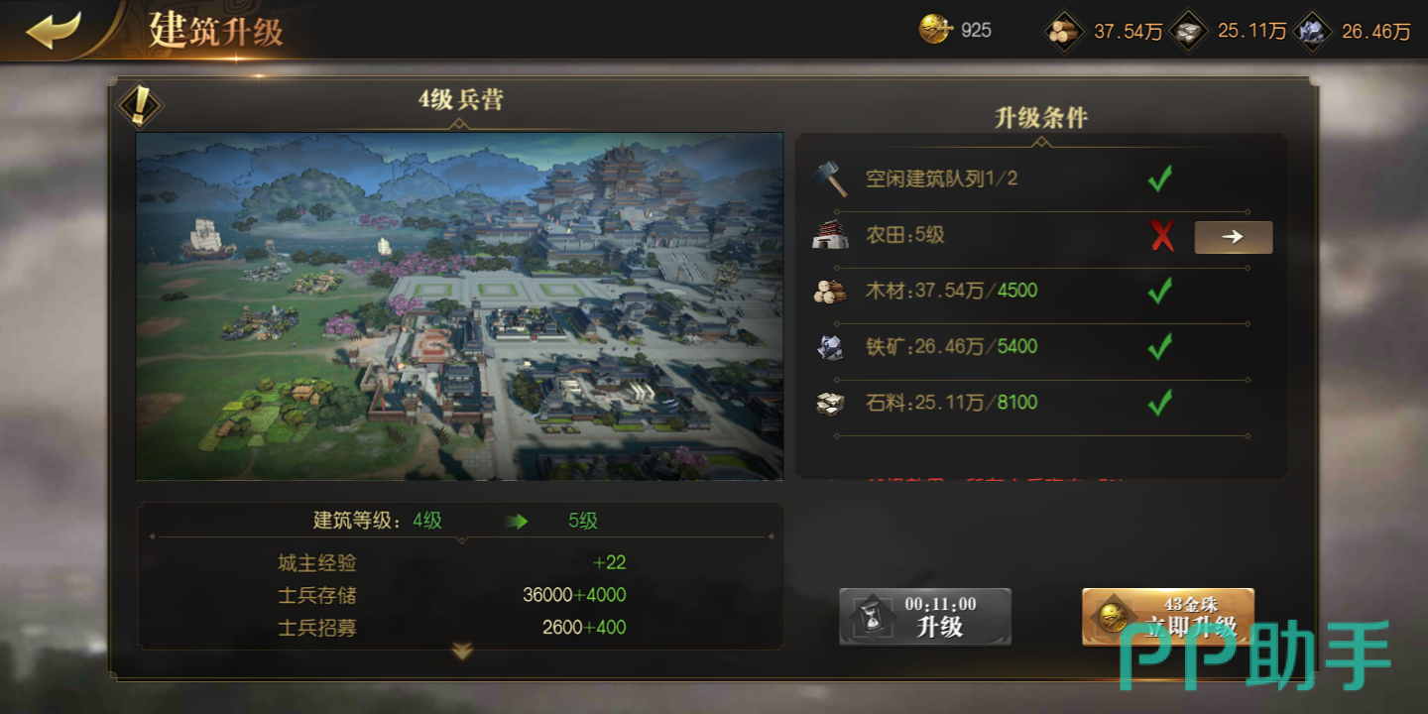Click the hammer build queue icon

point(829,178)
